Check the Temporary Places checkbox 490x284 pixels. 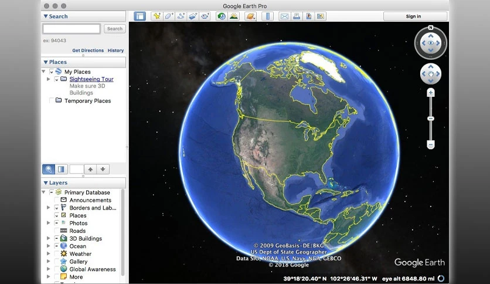click(52, 101)
